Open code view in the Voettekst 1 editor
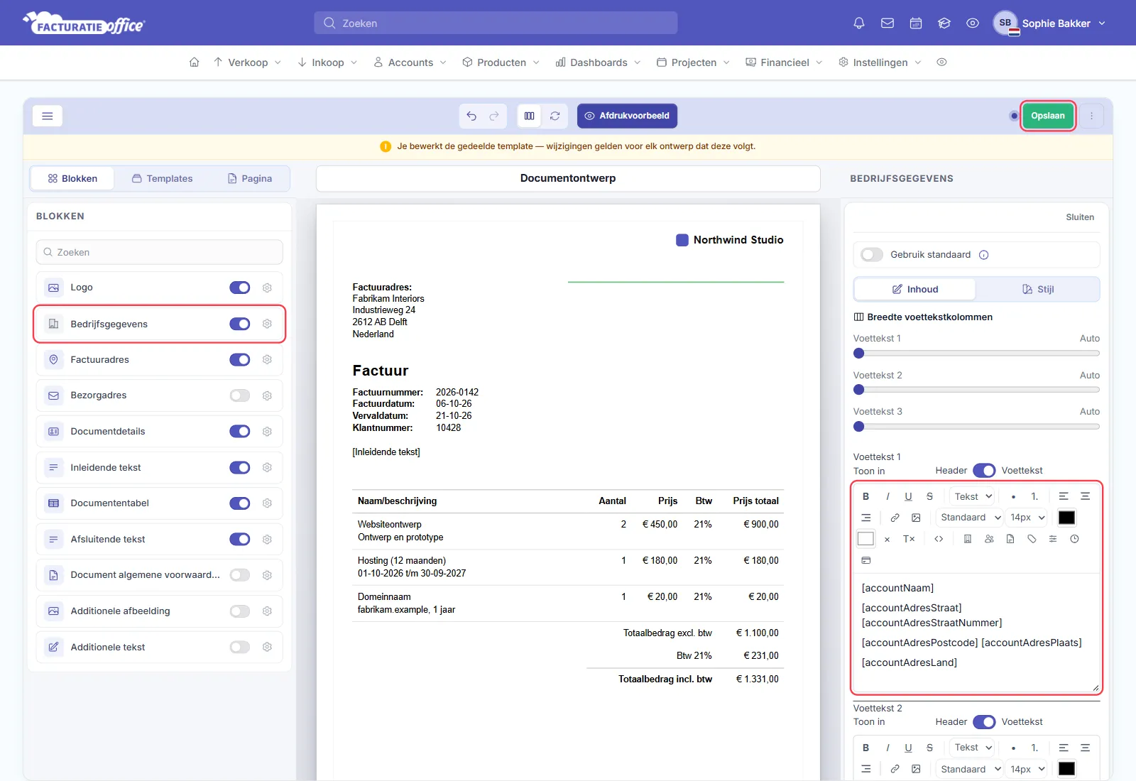The width and height of the screenshot is (1136, 781). point(939,539)
